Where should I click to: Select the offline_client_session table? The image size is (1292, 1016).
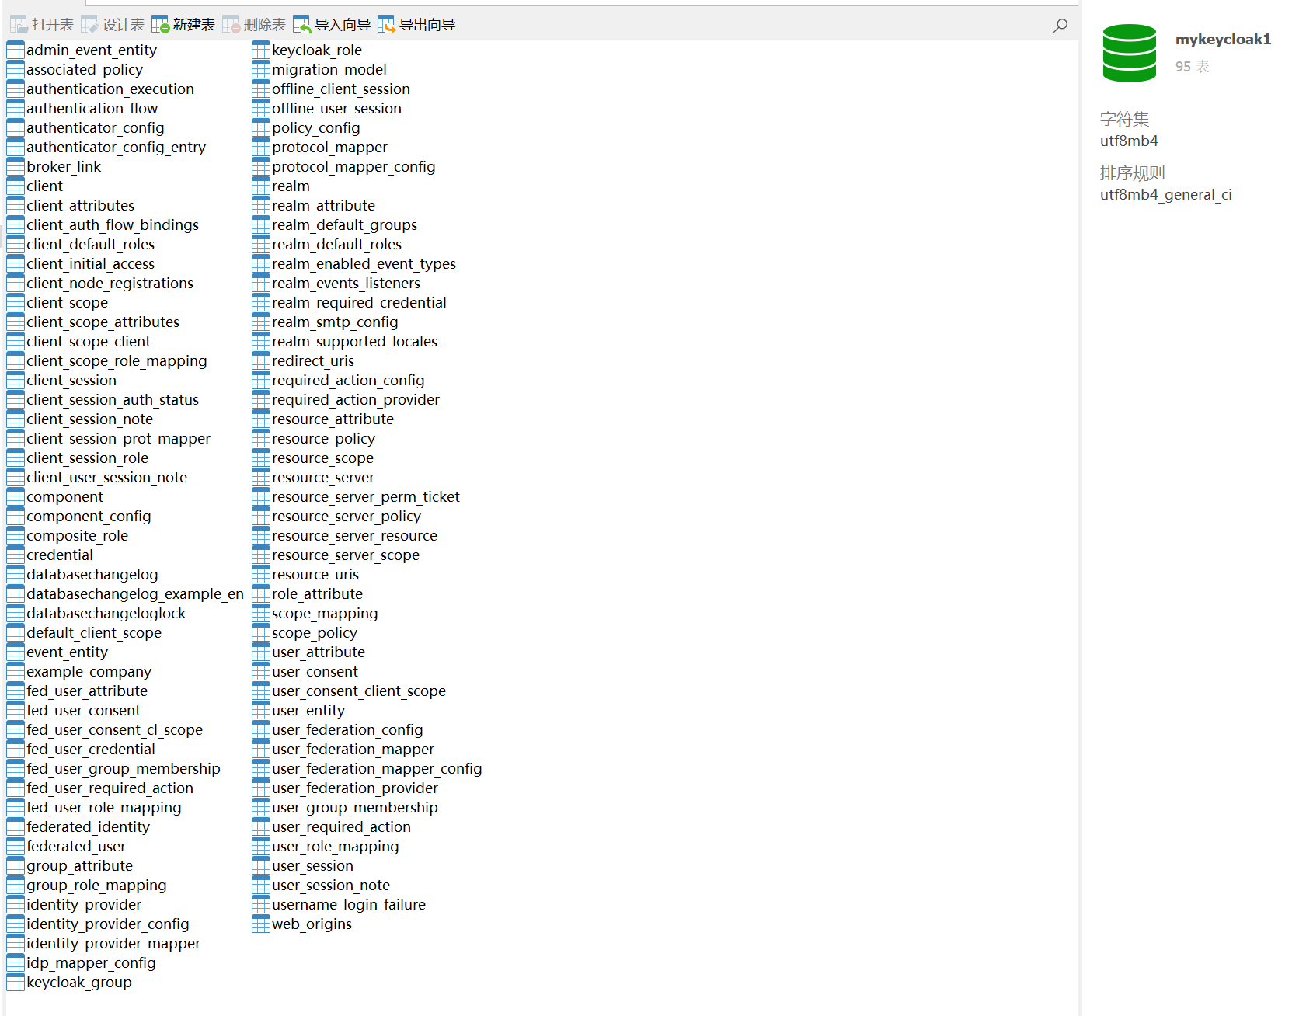(x=341, y=89)
